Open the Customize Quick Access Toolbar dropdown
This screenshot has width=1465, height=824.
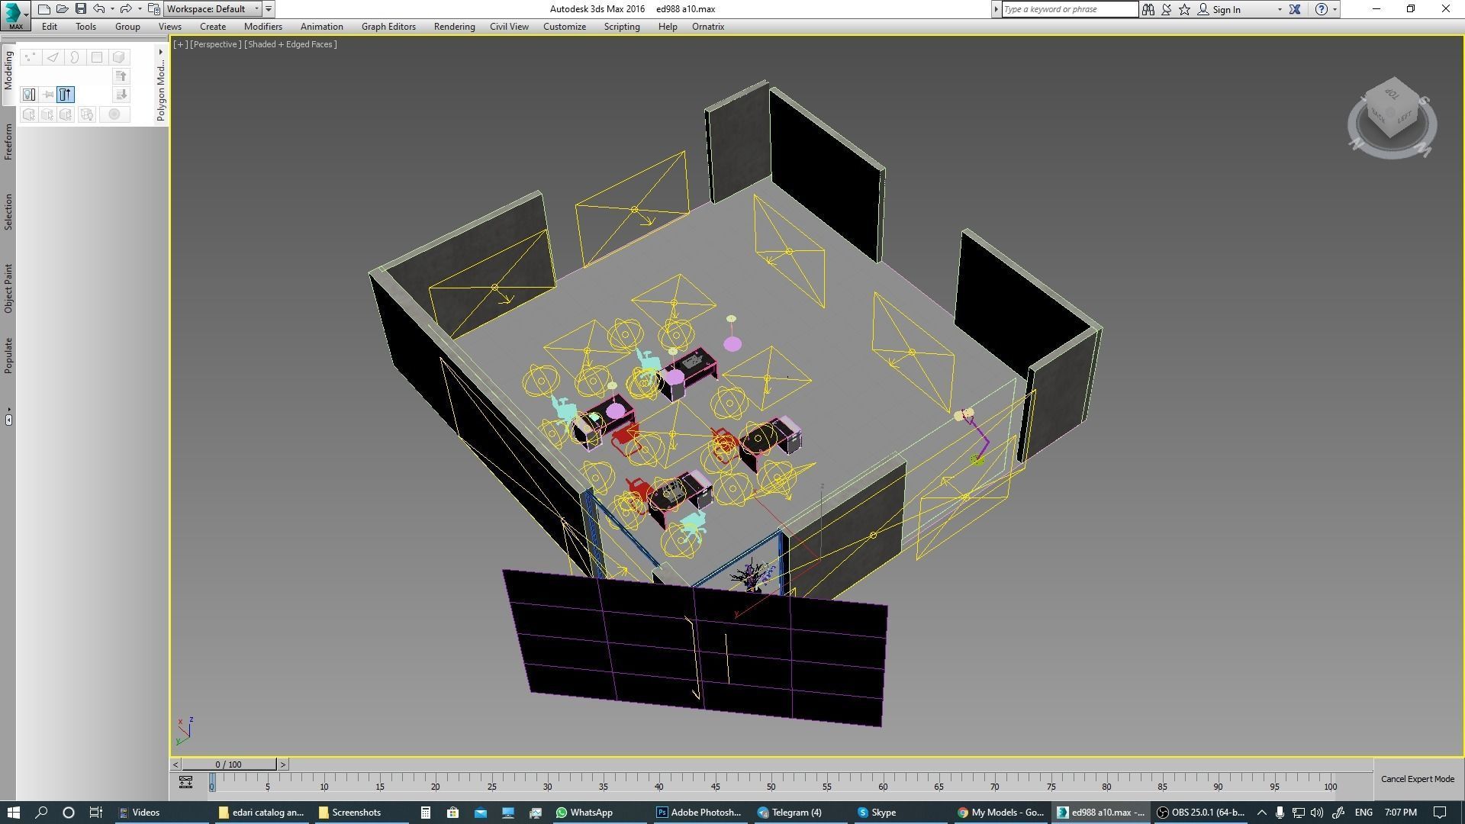point(269,9)
